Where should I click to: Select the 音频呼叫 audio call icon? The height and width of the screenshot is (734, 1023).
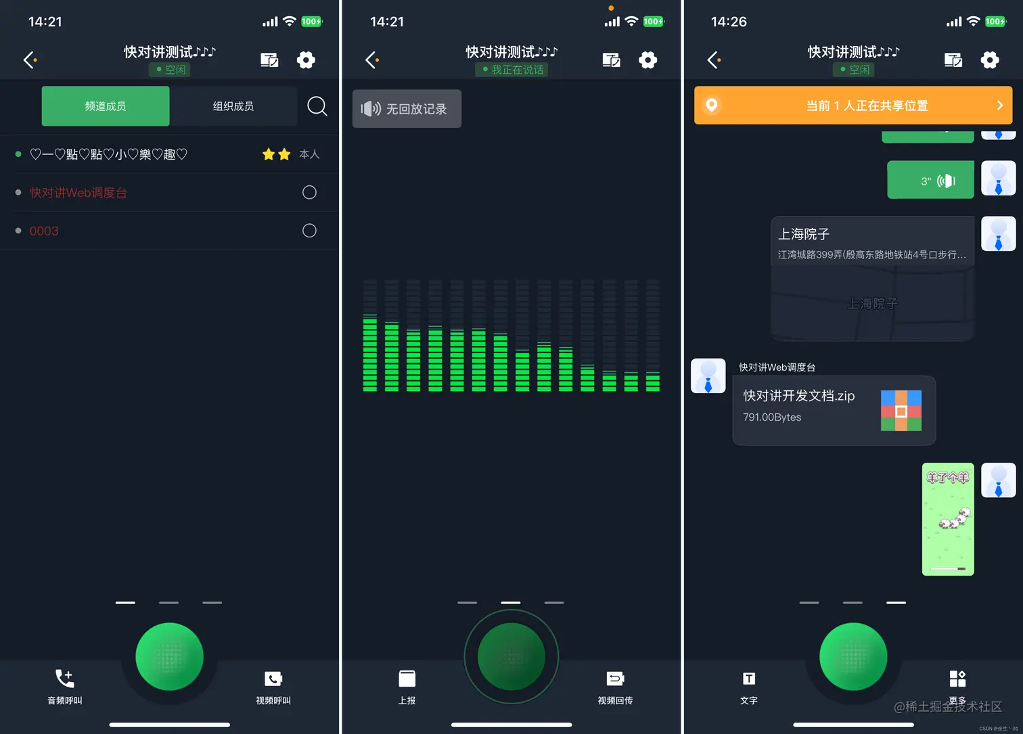(x=64, y=685)
